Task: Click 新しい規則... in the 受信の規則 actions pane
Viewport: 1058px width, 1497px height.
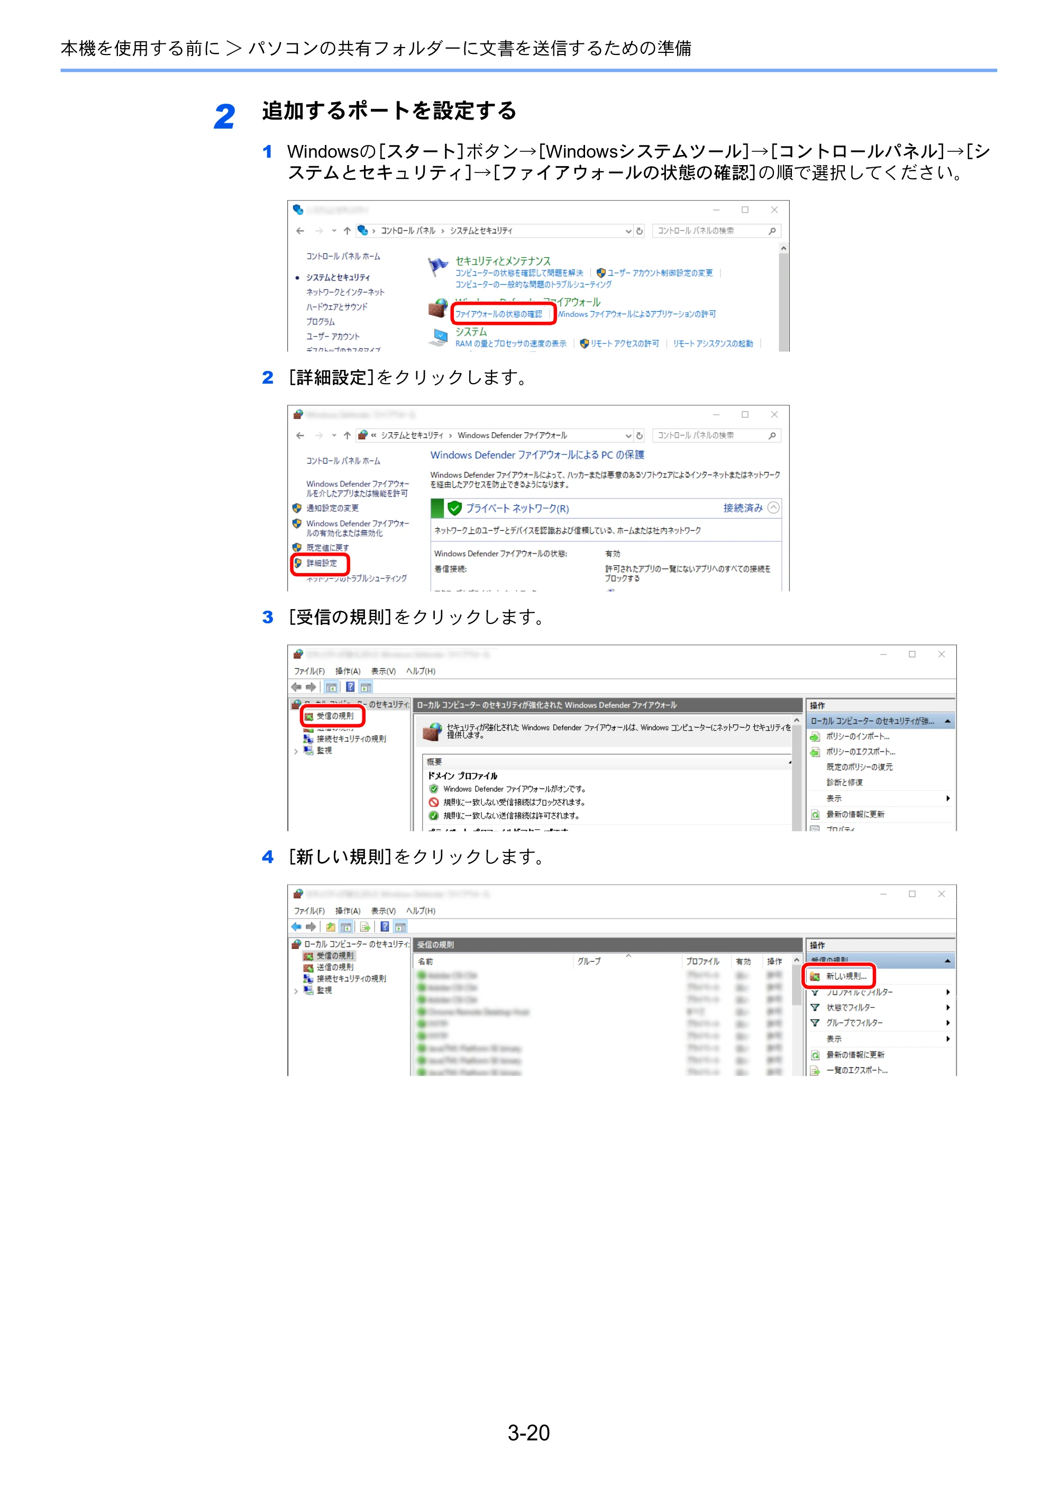Action: coord(846,976)
